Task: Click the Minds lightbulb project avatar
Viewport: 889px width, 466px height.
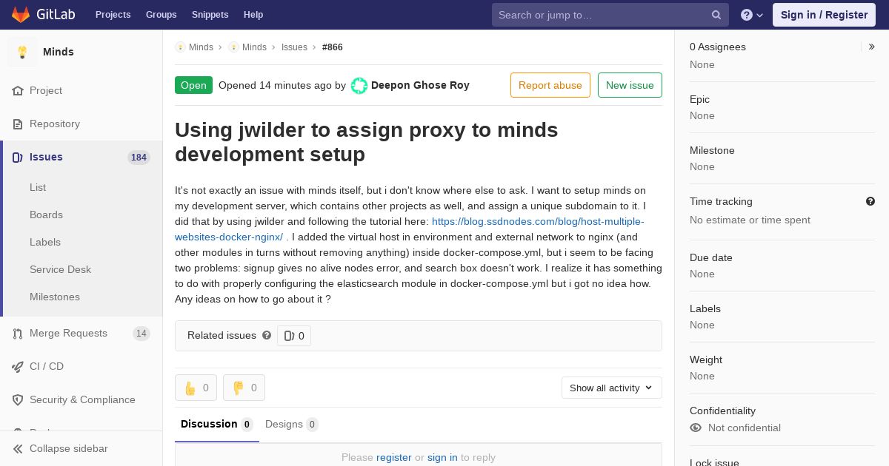Action: 22,52
